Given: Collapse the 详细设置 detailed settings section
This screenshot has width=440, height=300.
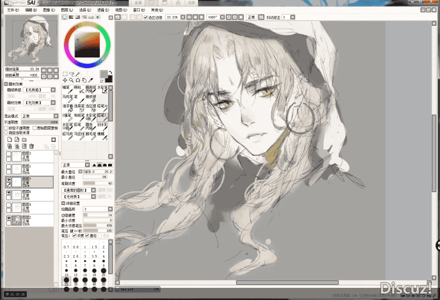Looking at the screenshot, I should coord(63,203).
